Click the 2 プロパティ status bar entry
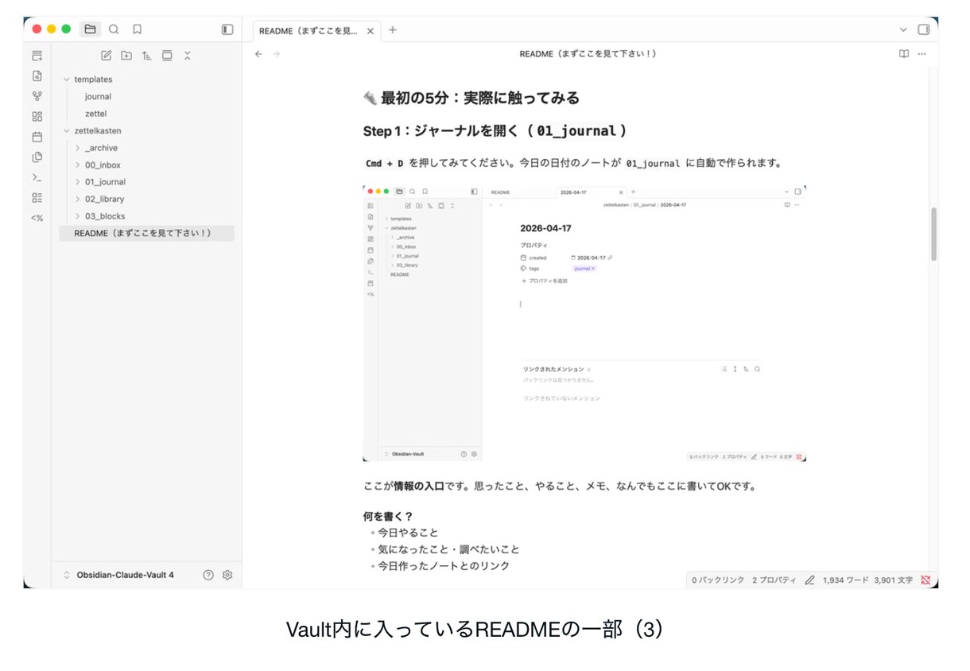 (774, 580)
